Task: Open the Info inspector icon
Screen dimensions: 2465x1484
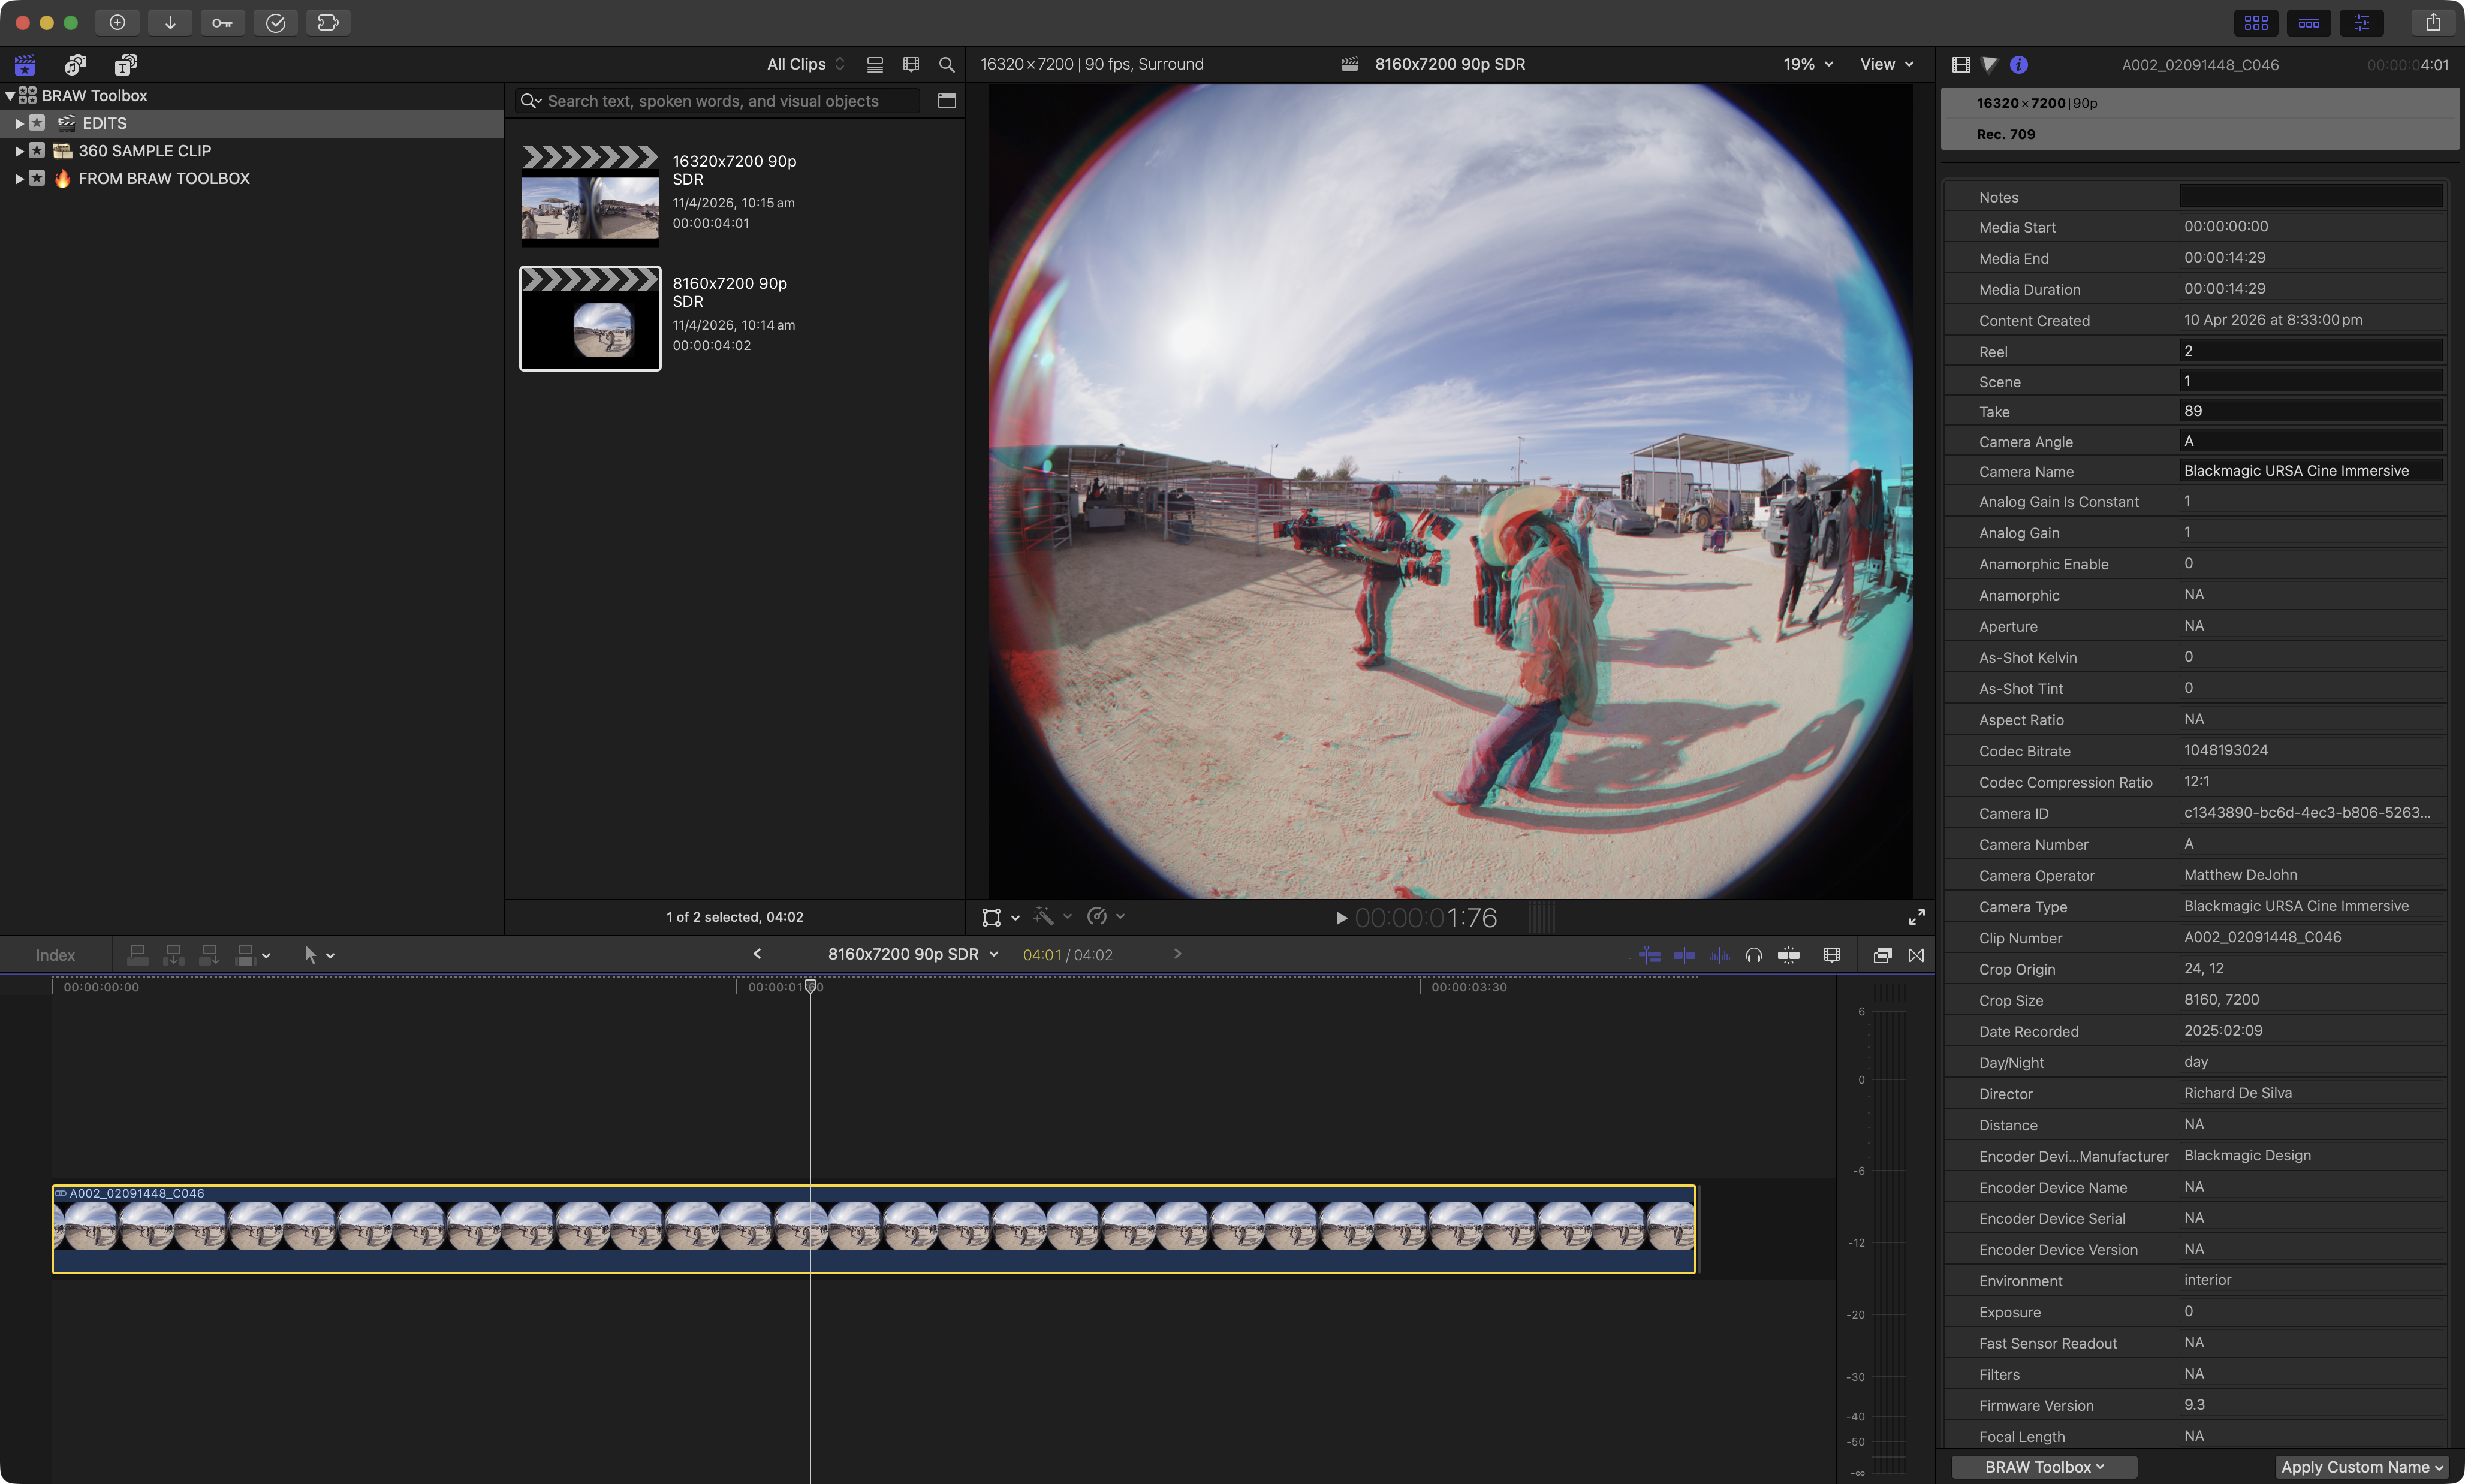Action: 2018,65
